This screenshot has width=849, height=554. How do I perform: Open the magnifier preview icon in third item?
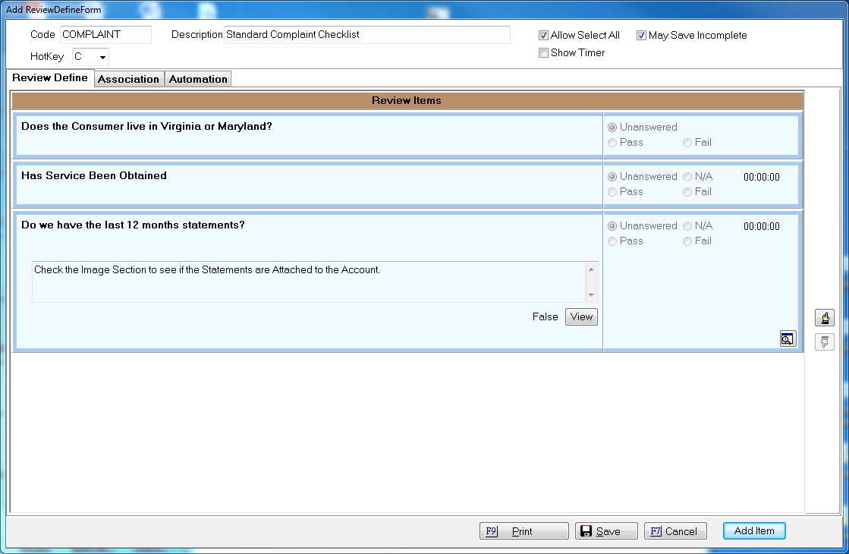pos(788,339)
